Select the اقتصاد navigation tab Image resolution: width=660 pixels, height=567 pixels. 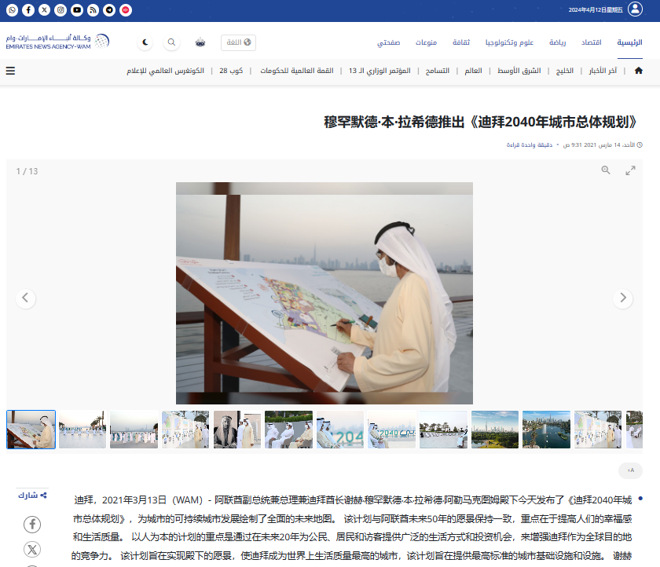tap(591, 42)
